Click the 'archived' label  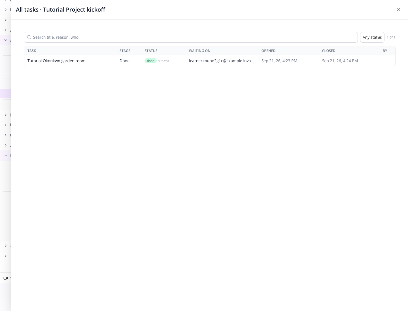[163, 61]
